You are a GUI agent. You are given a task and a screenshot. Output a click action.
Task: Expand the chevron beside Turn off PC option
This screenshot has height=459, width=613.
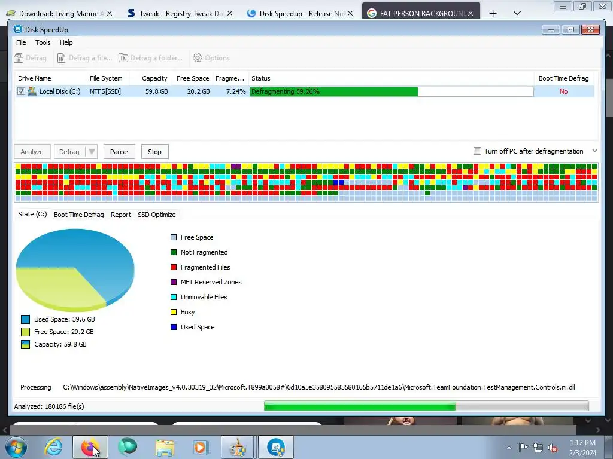click(x=594, y=151)
